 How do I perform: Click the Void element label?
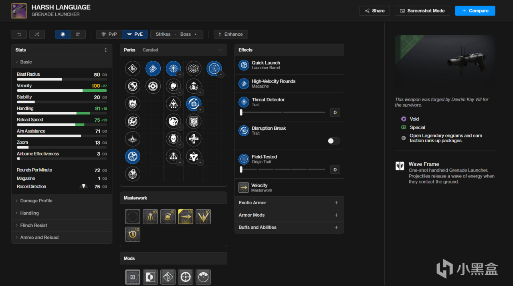tap(414, 119)
